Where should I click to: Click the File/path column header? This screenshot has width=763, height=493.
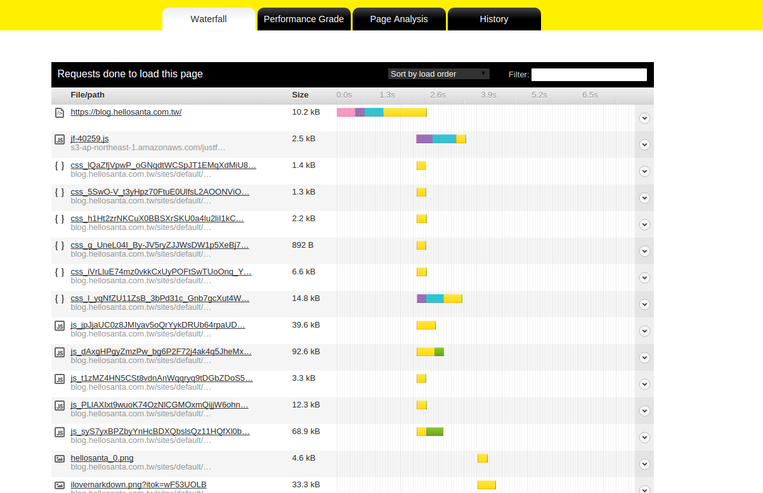(x=88, y=95)
